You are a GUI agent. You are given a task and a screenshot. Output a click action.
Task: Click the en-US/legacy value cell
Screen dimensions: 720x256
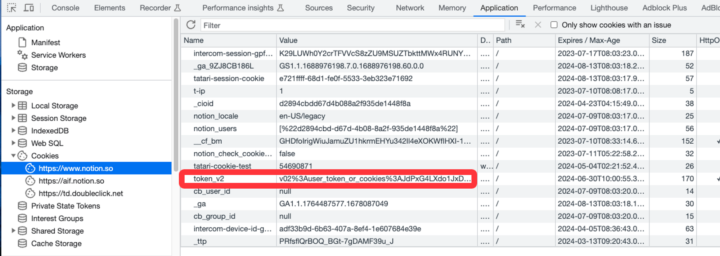pos(377,116)
